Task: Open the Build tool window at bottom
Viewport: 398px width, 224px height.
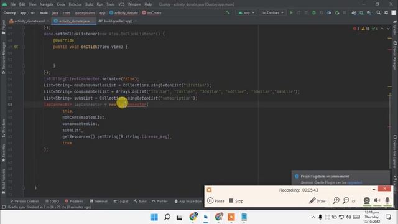Action: click(140, 201)
